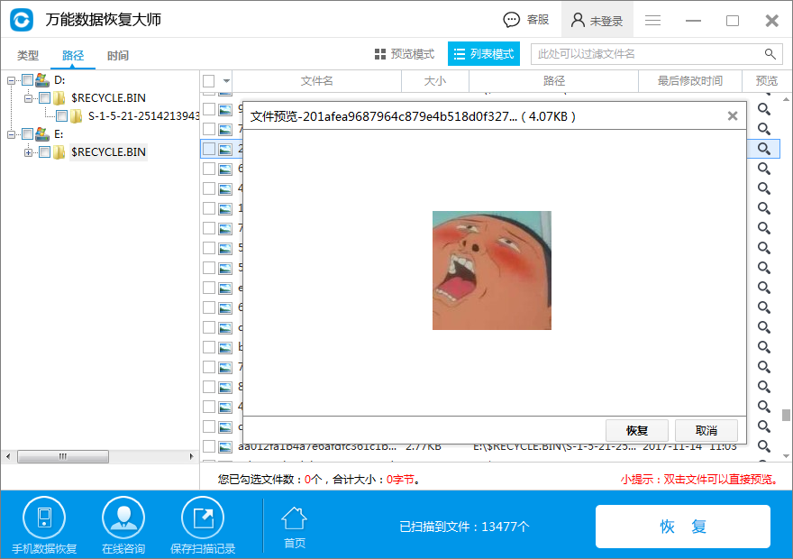
Task: Check the D: drive checkbox
Action: tap(27, 80)
